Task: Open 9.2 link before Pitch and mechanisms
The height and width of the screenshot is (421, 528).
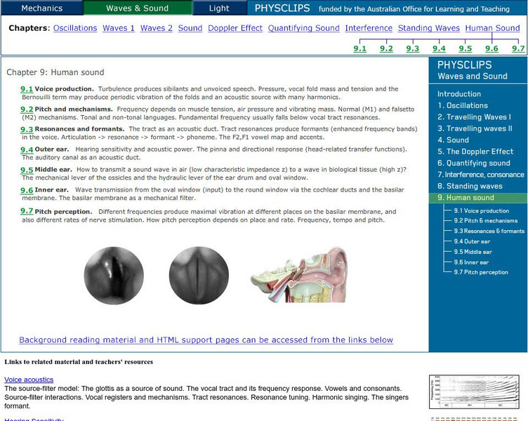Action: [27, 109]
